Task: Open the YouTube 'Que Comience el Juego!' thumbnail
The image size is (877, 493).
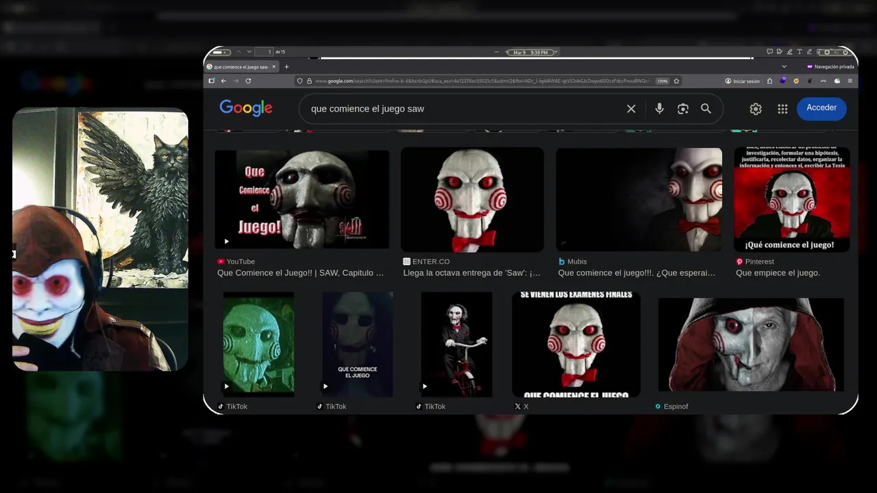Action: coord(301,199)
